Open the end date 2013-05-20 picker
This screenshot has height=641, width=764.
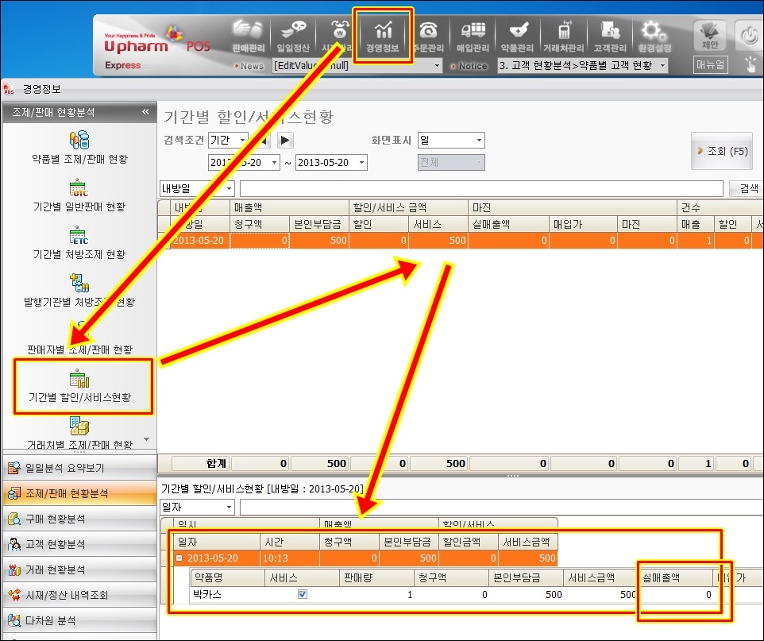click(361, 163)
